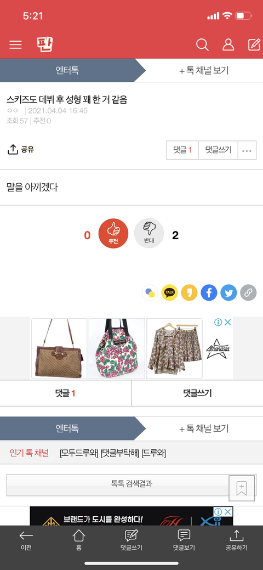Select the top 엔터톡 tab
The image size is (263, 570).
[x=67, y=71]
